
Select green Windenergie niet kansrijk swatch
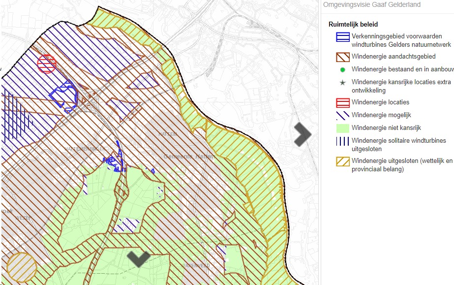pyautogui.click(x=343, y=128)
